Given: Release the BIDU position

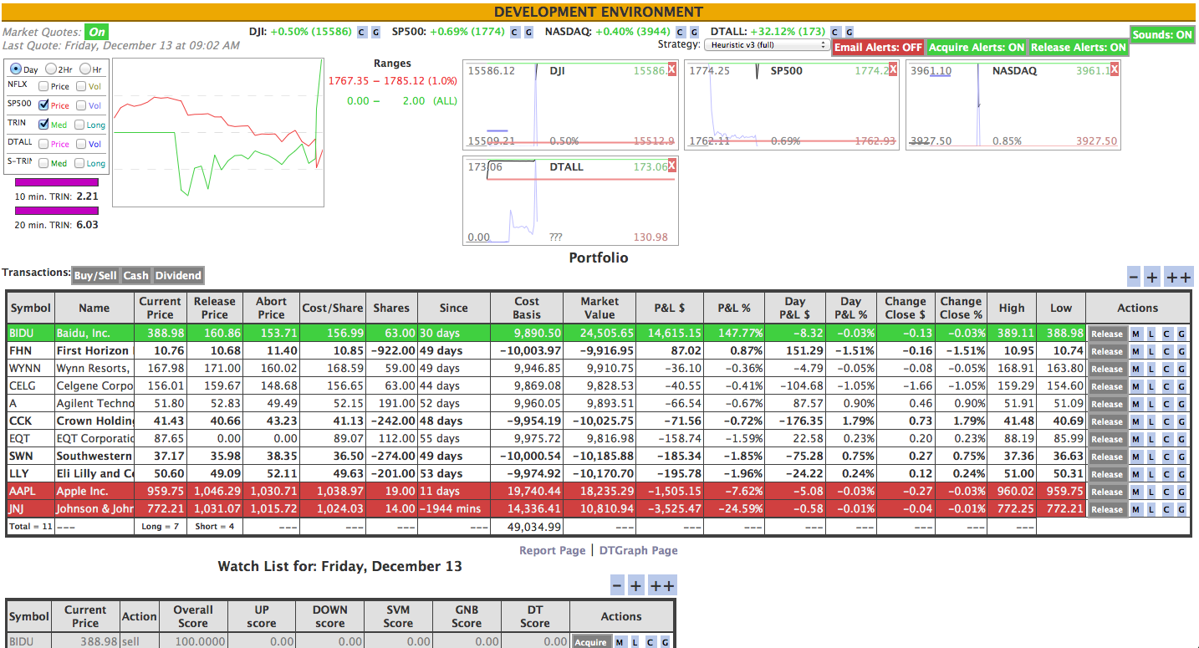Looking at the screenshot, I should point(1106,334).
